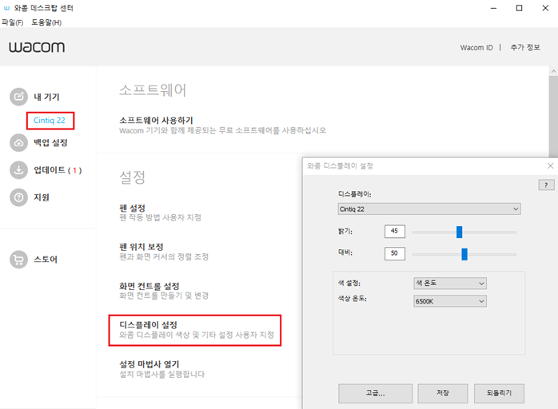Maximize the Wacom Desktop Center window
558x409 pixels.
(x=519, y=8)
